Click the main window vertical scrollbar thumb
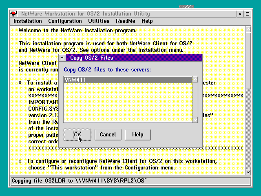261x196 pixels. [248, 61]
